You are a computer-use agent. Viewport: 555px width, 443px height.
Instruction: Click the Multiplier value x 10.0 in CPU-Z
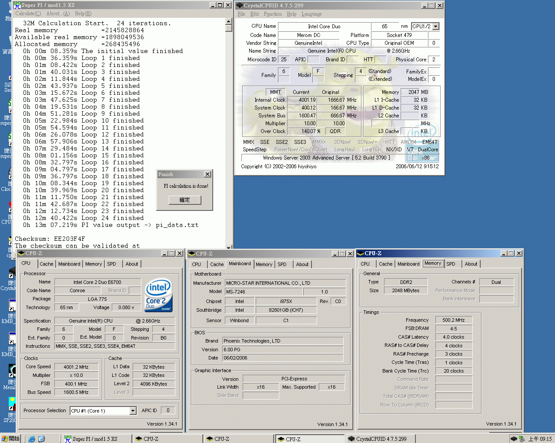click(76, 375)
